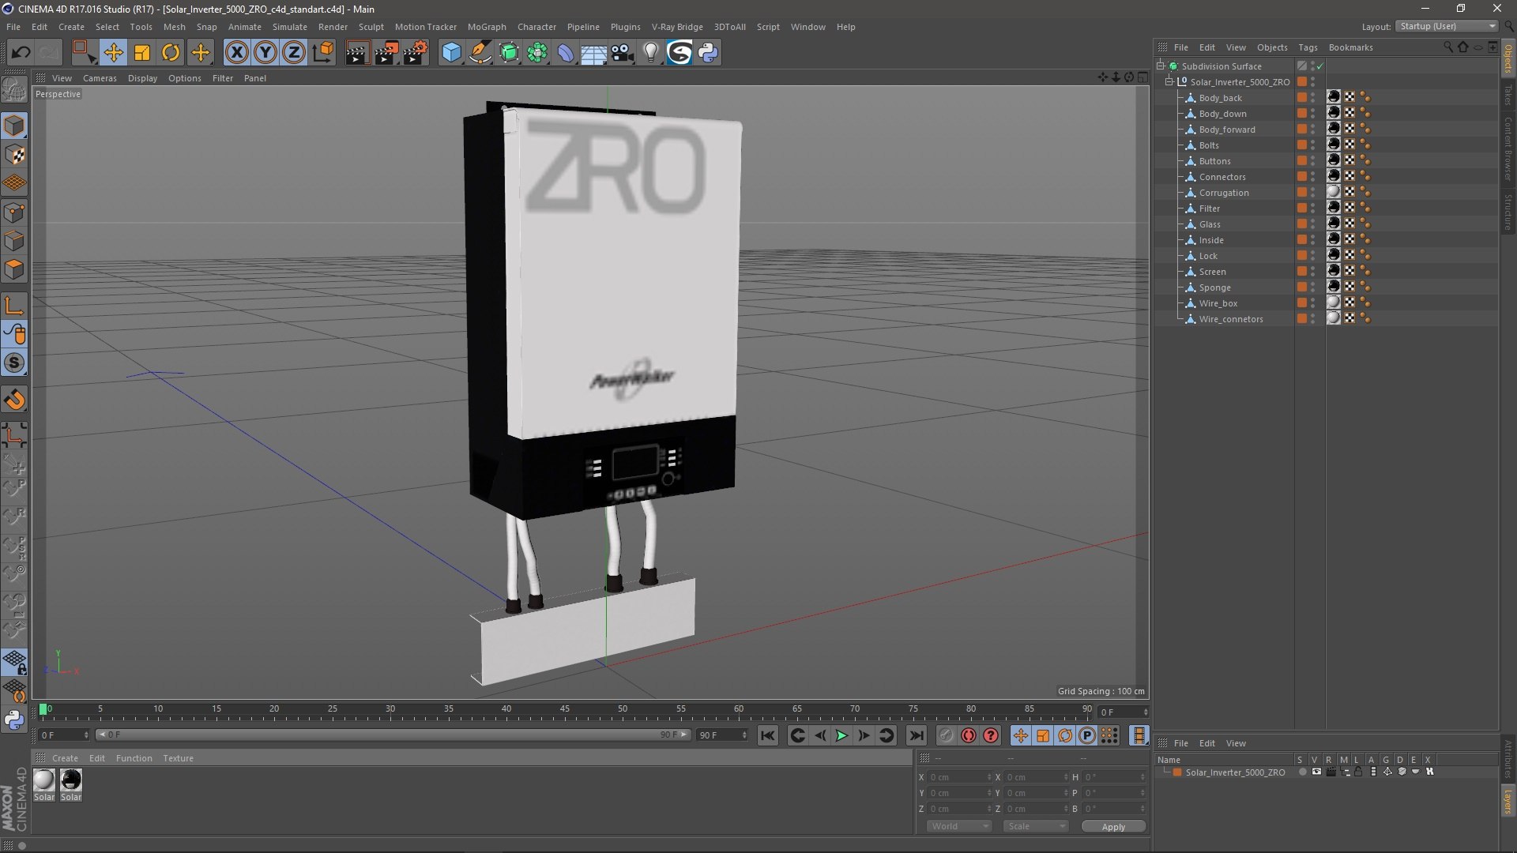Viewport: 1517px width, 853px height.
Task: Open the Content Browser side tab
Action: pyautogui.click(x=1508, y=148)
